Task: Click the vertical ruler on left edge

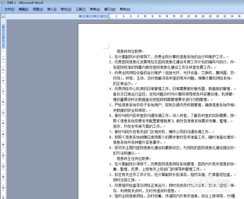Action: pos(3,109)
